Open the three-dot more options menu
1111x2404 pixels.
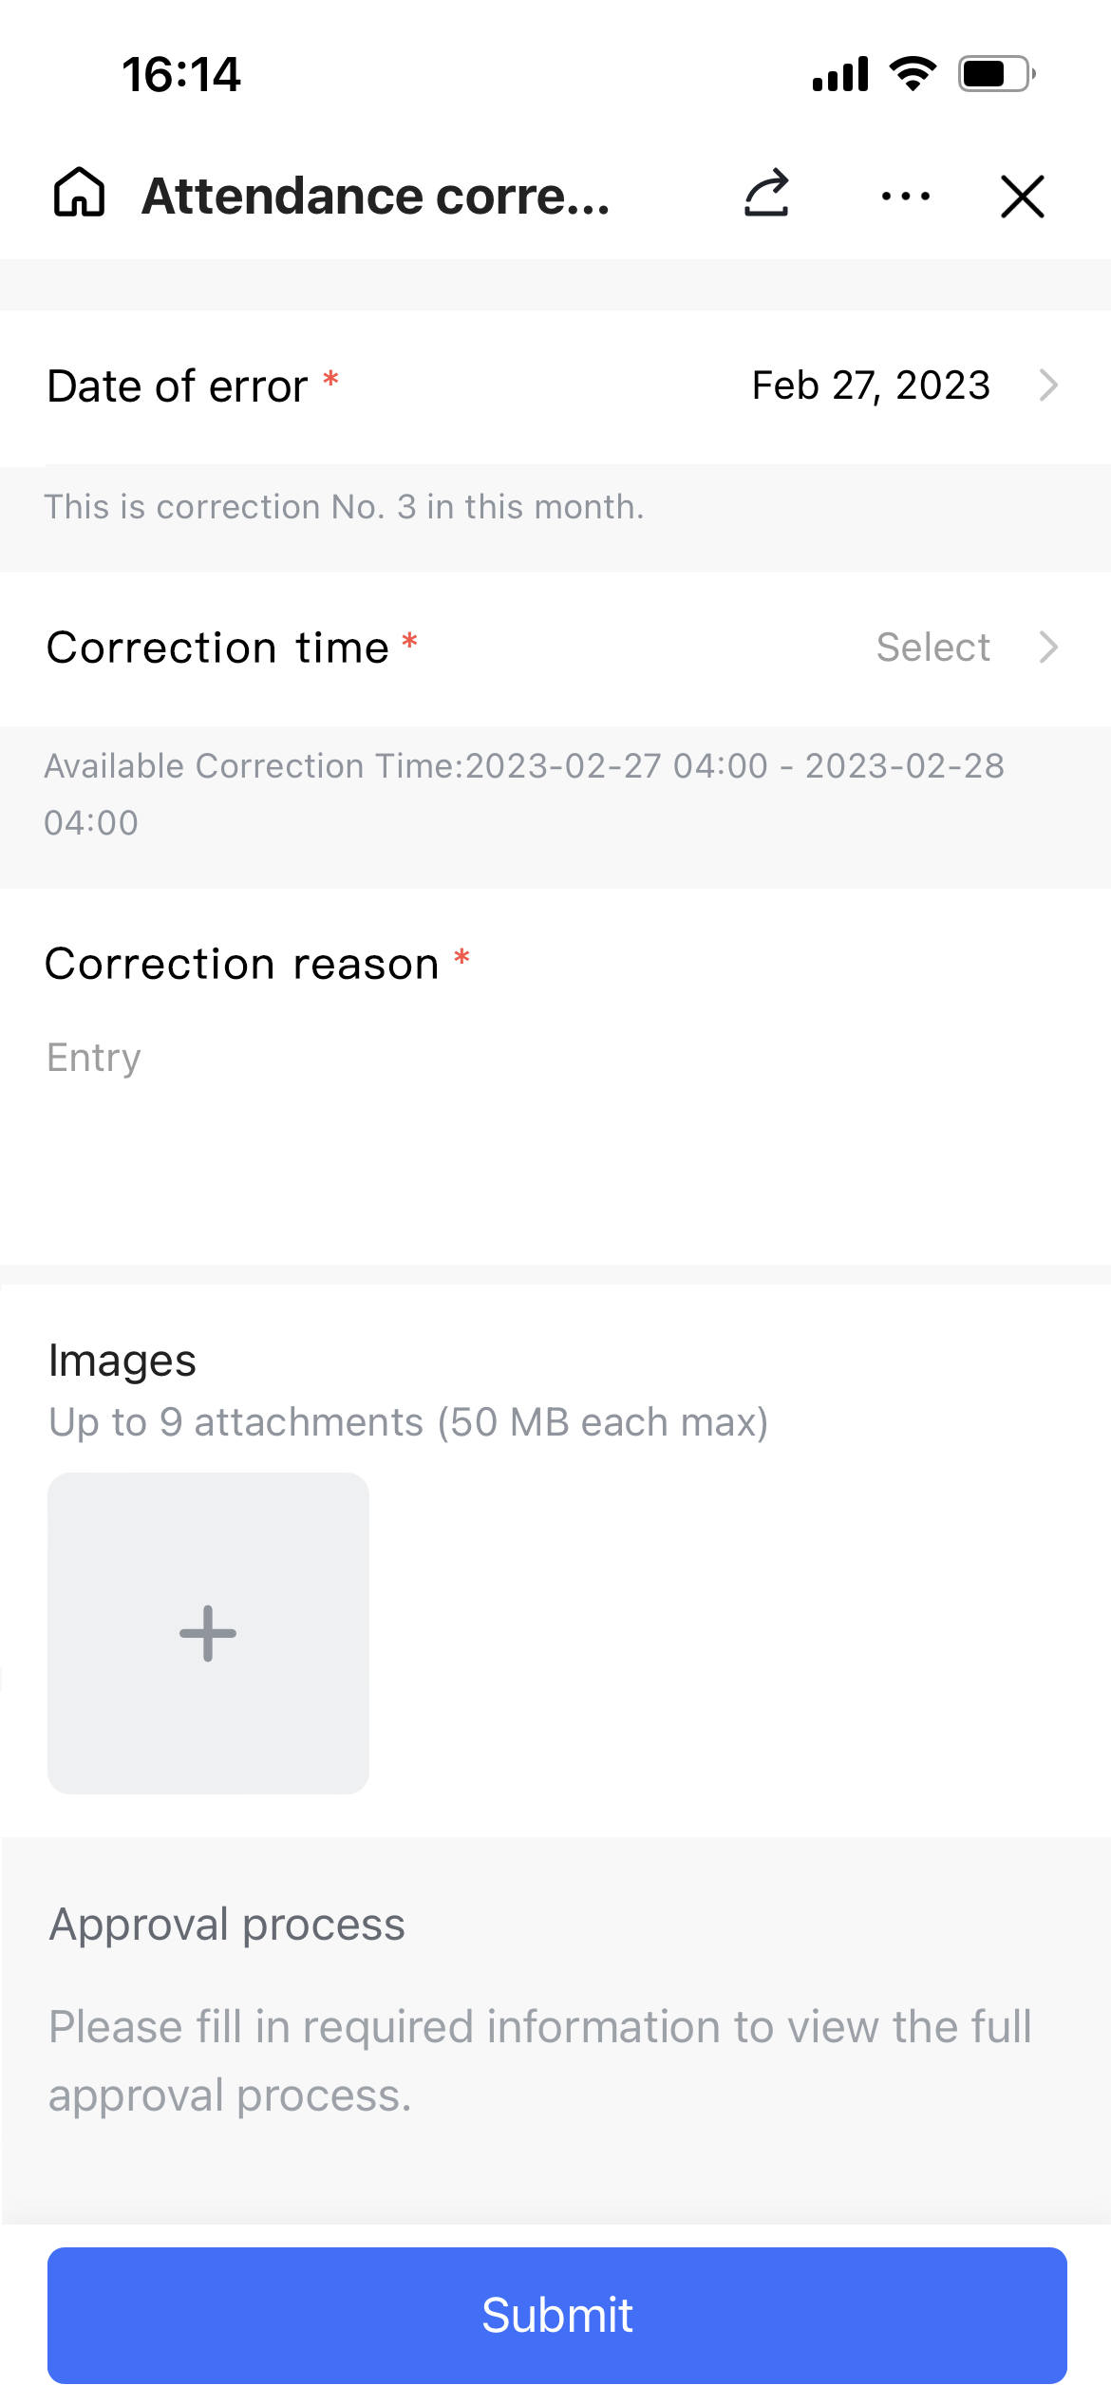pos(905,197)
